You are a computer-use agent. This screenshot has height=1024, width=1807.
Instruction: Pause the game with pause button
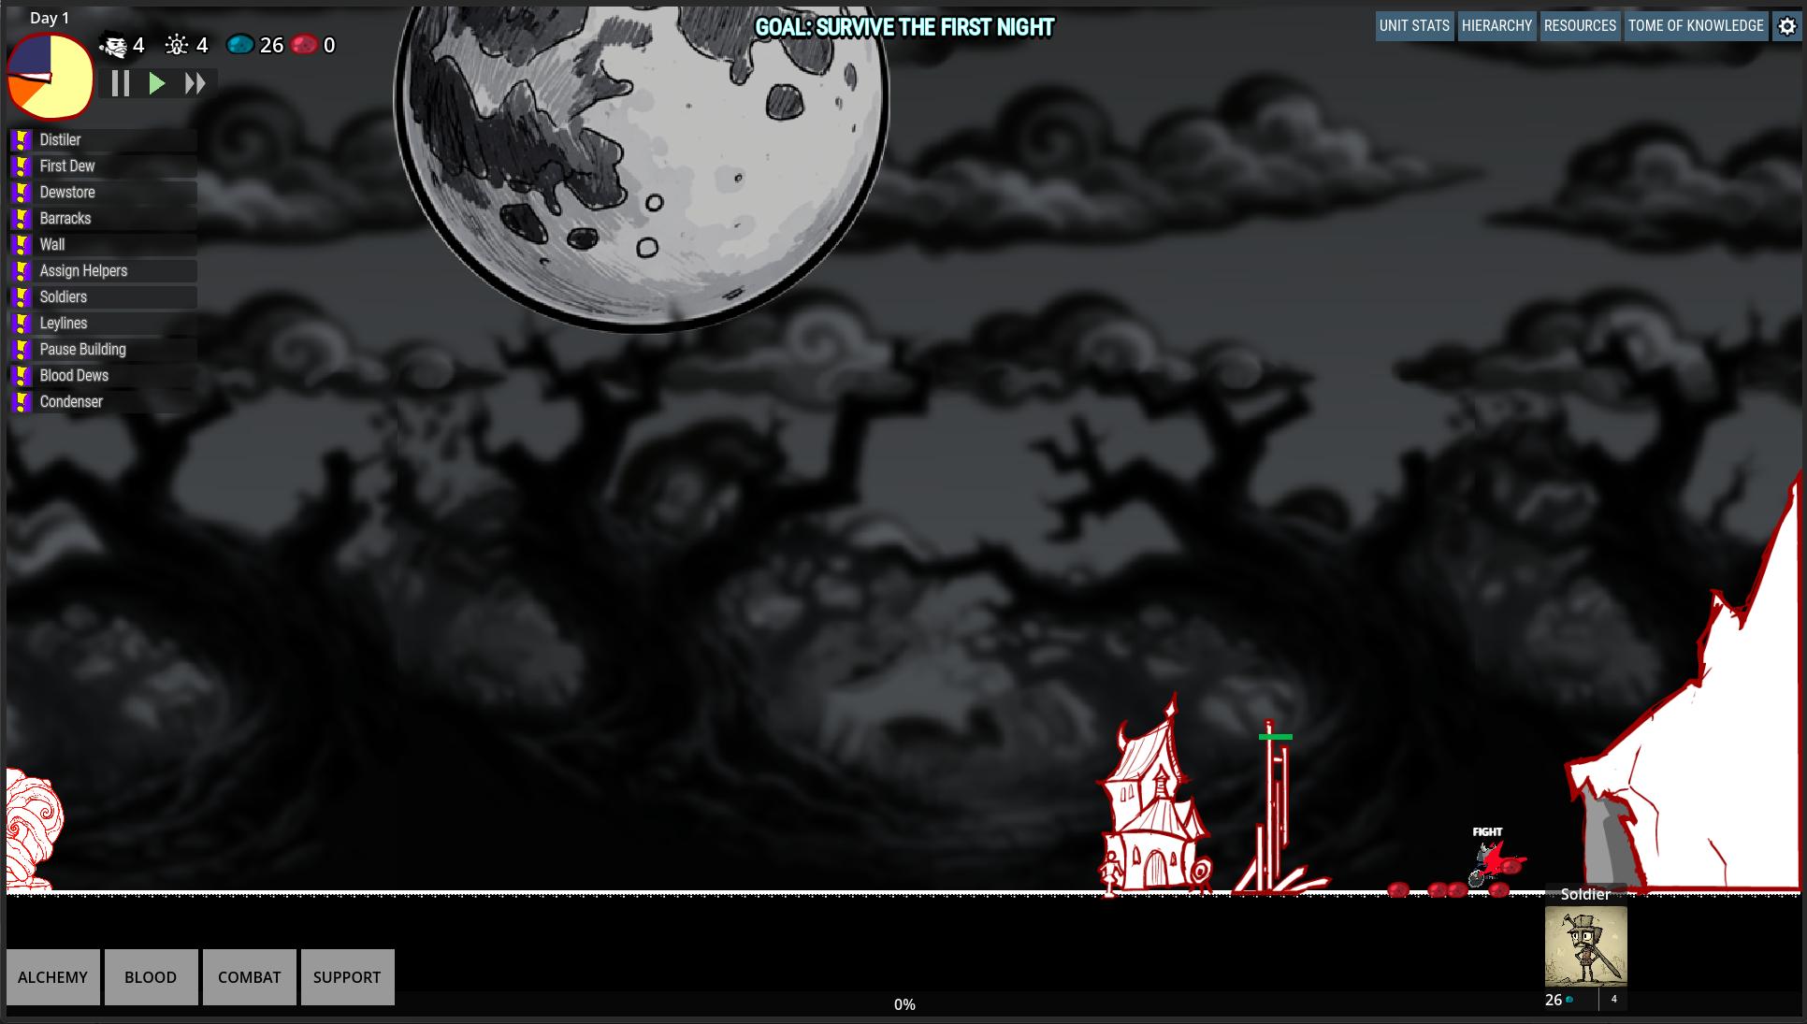121,84
